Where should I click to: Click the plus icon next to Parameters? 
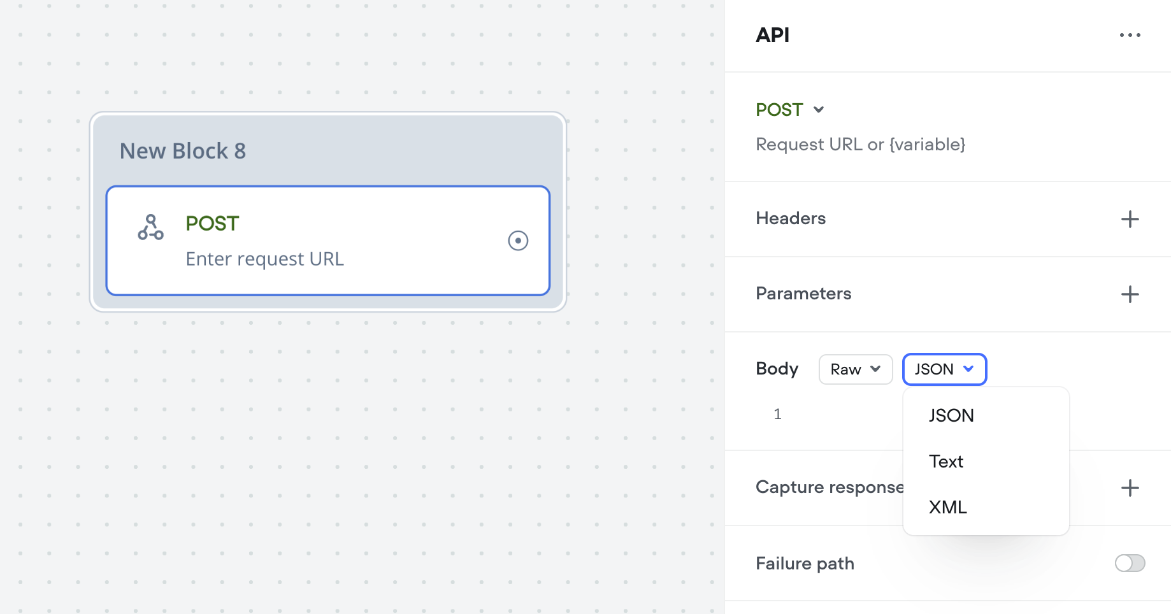pyautogui.click(x=1130, y=294)
